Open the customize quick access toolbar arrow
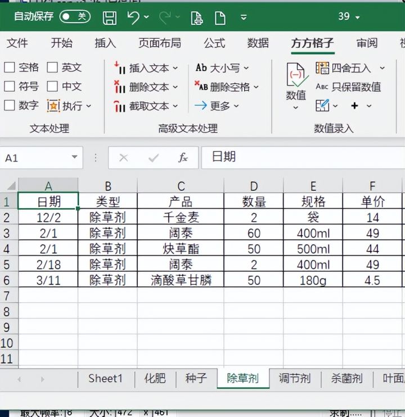 tap(244, 18)
